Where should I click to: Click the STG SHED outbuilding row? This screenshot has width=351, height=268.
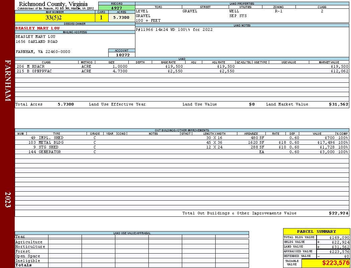pos(182,147)
